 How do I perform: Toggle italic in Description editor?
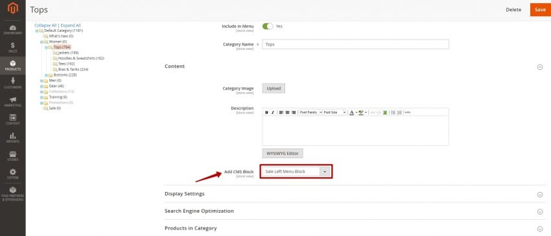[x=272, y=113]
